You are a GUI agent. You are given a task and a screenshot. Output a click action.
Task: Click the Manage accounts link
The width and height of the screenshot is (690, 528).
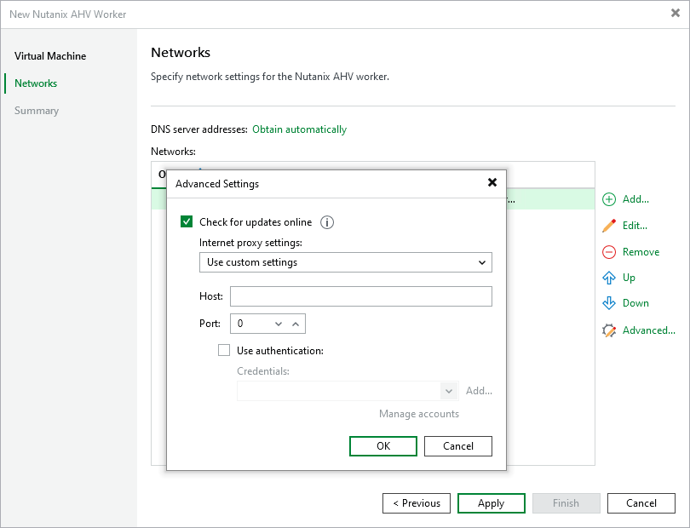(x=419, y=414)
